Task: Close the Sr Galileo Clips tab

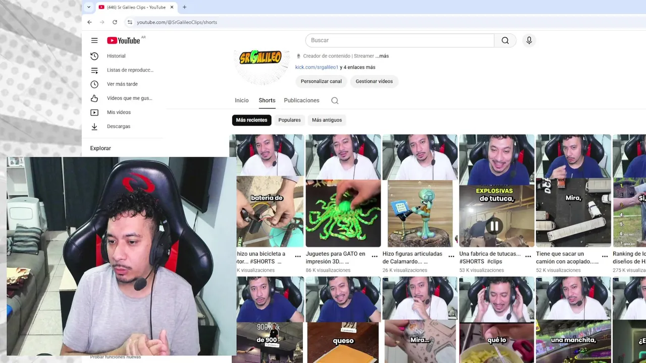Action: tap(172, 7)
